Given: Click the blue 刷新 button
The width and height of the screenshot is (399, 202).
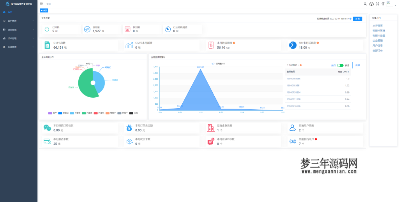Looking at the screenshot, I should point(357,19).
